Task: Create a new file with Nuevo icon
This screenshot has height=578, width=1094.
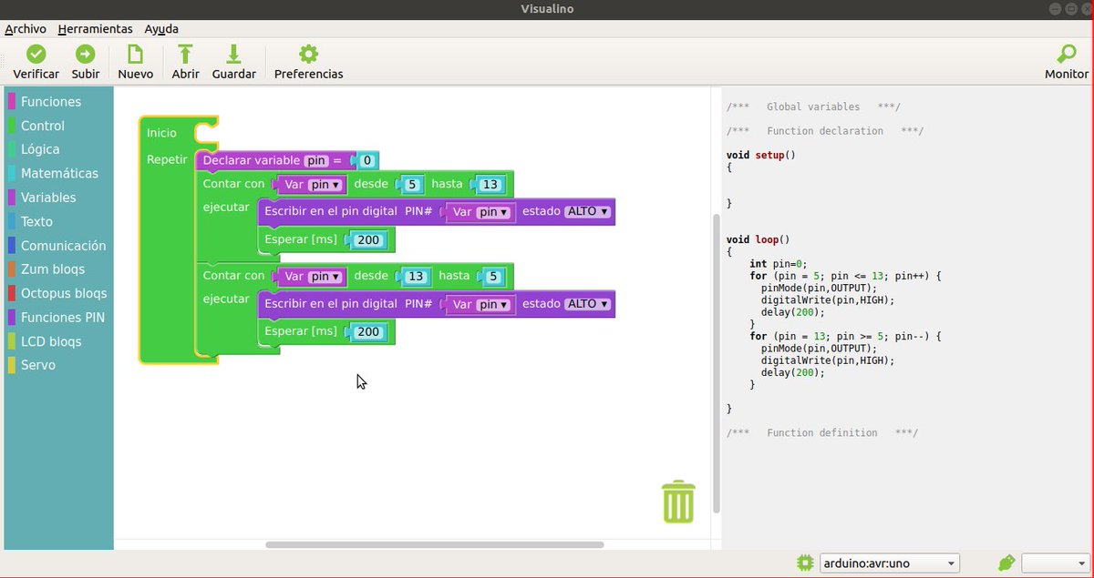Action: coord(136,54)
